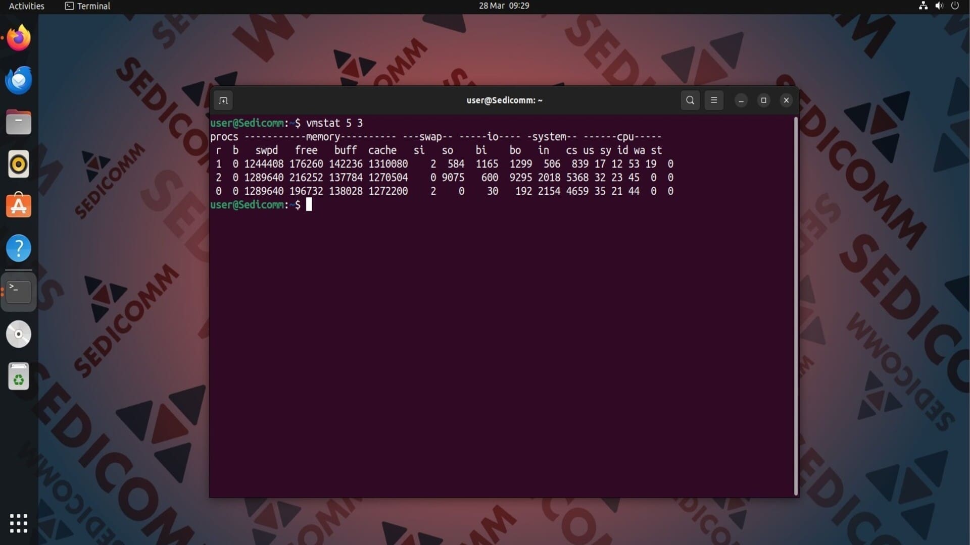Open the clock and calendar panel
The height and width of the screenshot is (545, 970).
504,6
